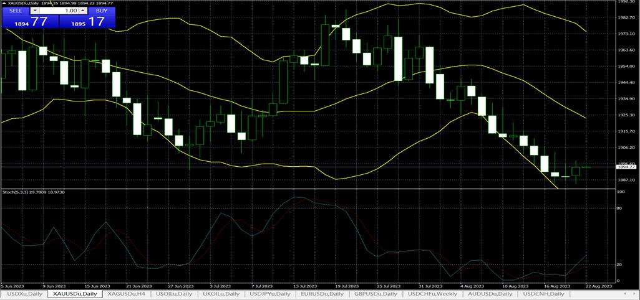This screenshot has height=300, width=640.
Task: Click the 1.00 volume input field
Action: [x=59, y=11]
